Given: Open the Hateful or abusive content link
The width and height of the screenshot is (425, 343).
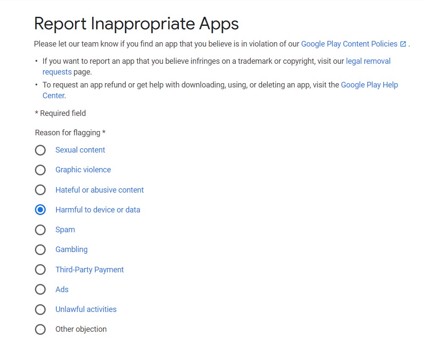Looking at the screenshot, I should pyautogui.click(x=100, y=190).
